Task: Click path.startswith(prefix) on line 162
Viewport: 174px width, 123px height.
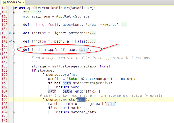Action: (86, 83)
